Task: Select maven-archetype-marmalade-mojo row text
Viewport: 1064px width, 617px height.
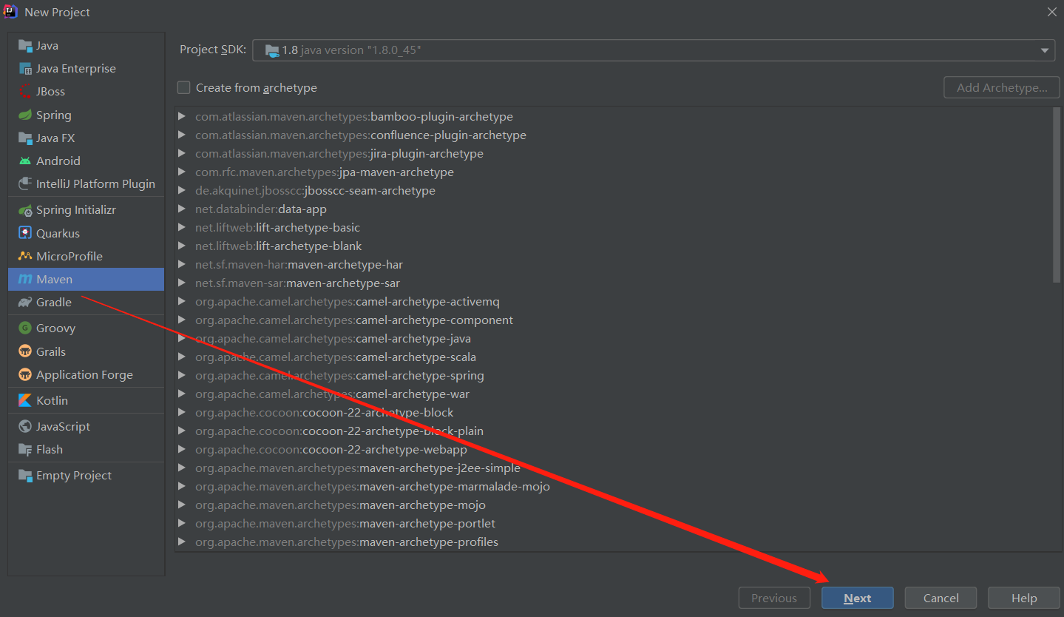Action: pyautogui.click(x=373, y=486)
